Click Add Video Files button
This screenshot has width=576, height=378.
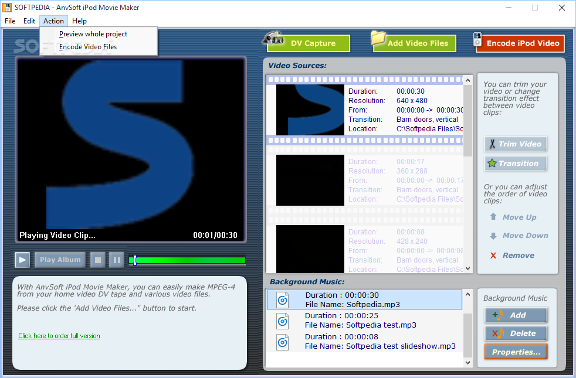pyautogui.click(x=414, y=43)
